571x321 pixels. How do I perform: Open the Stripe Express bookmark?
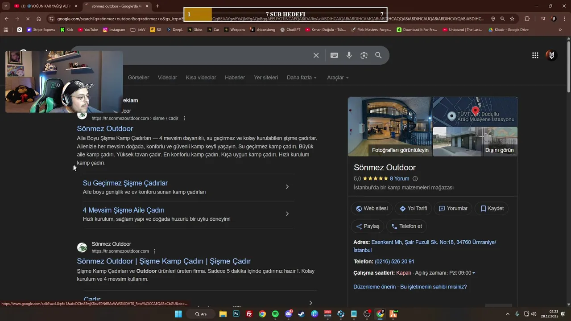coord(41,30)
